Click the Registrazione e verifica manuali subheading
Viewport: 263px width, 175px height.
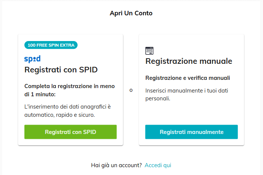click(188, 78)
